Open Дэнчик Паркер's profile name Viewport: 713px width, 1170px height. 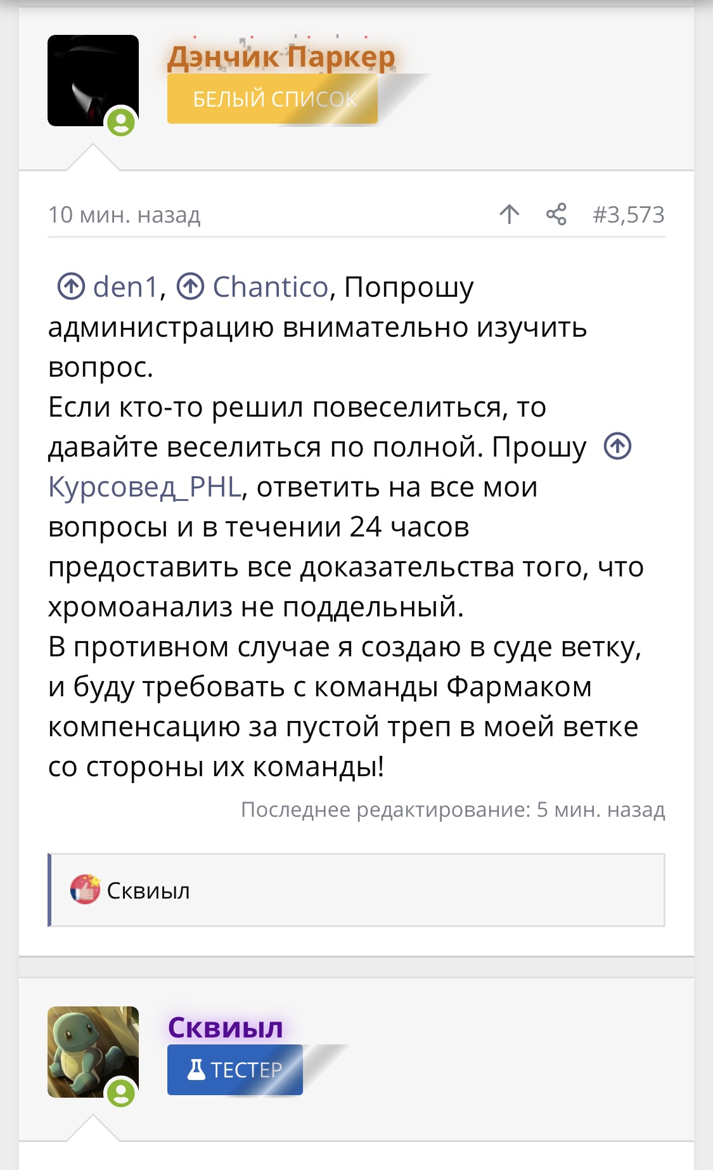coord(281,56)
